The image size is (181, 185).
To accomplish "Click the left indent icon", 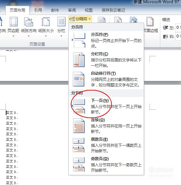I will [x=165, y=28].
